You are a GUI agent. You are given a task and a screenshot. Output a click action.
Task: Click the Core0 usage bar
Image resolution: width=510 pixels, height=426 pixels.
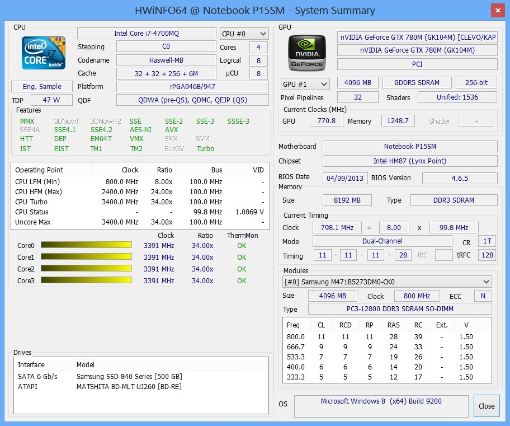point(86,245)
